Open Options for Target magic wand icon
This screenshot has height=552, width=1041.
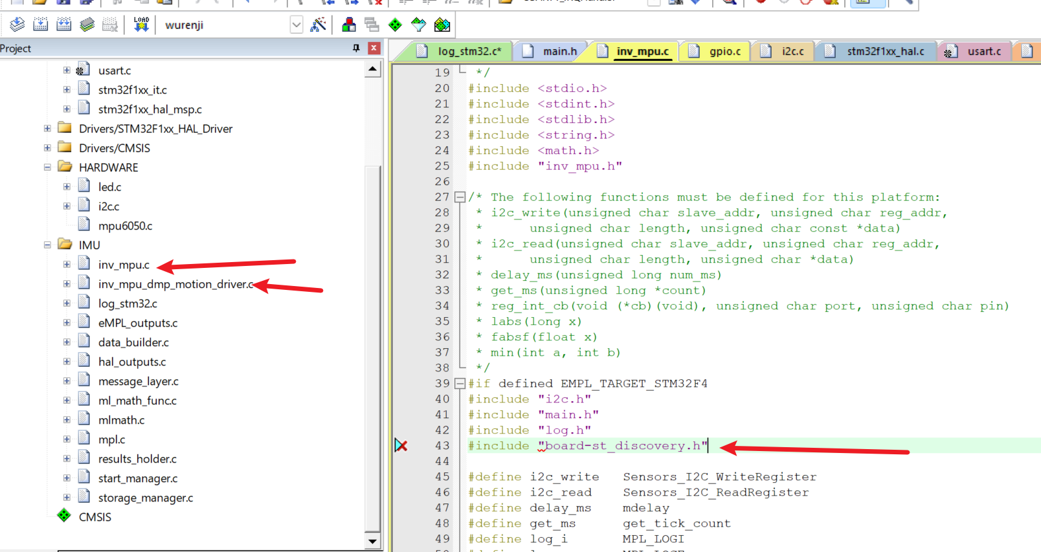point(318,25)
